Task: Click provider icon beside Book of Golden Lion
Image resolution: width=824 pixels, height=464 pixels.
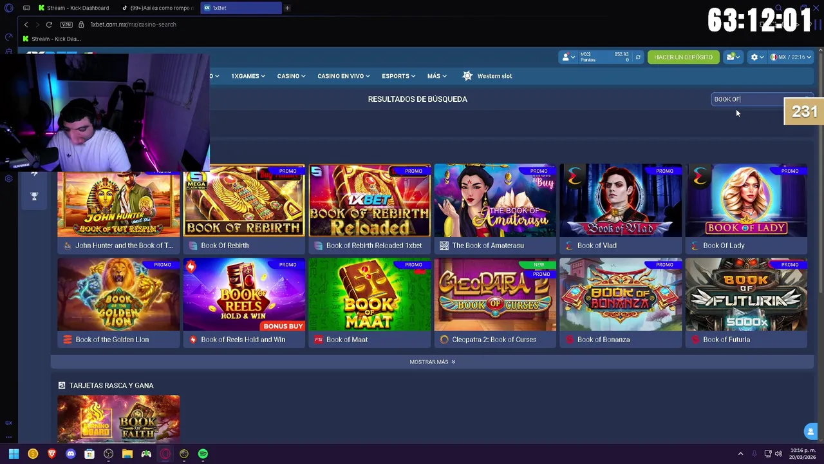Action: pyautogui.click(x=67, y=340)
